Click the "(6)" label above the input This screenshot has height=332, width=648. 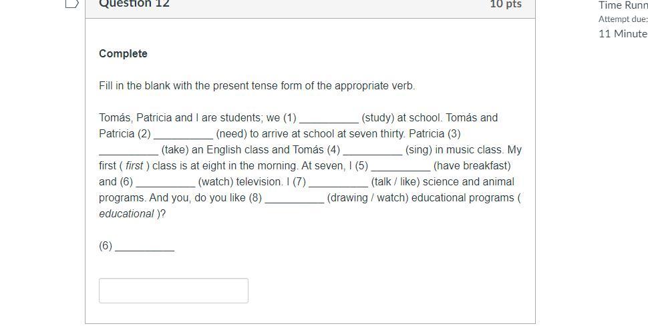coord(106,245)
